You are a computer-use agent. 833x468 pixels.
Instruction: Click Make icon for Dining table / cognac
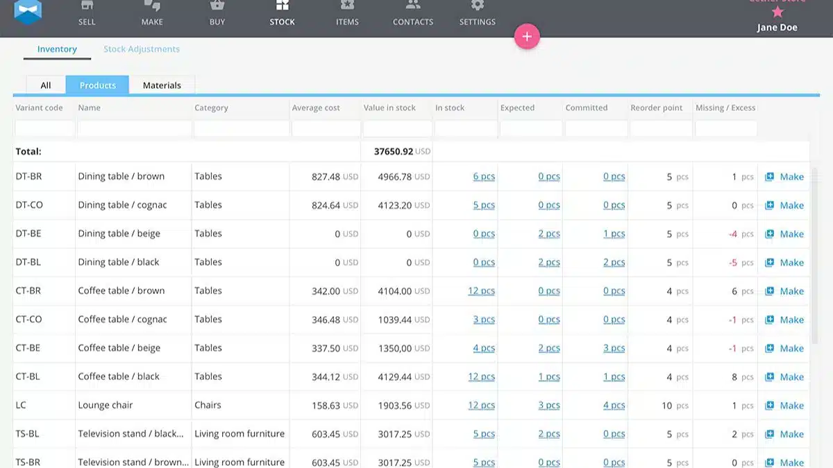click(x=769, y=205)
